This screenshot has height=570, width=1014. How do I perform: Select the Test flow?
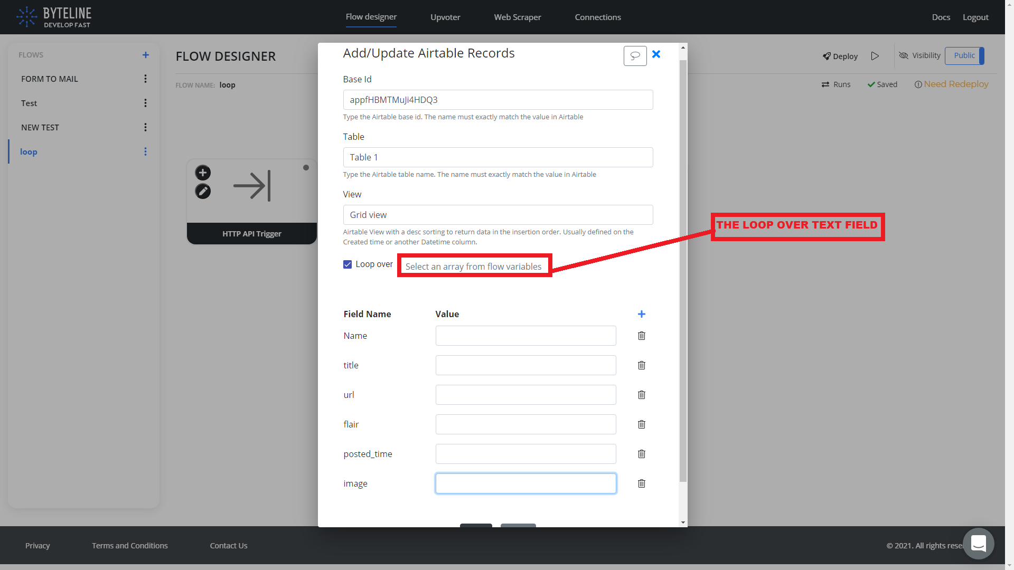(29, 103)
